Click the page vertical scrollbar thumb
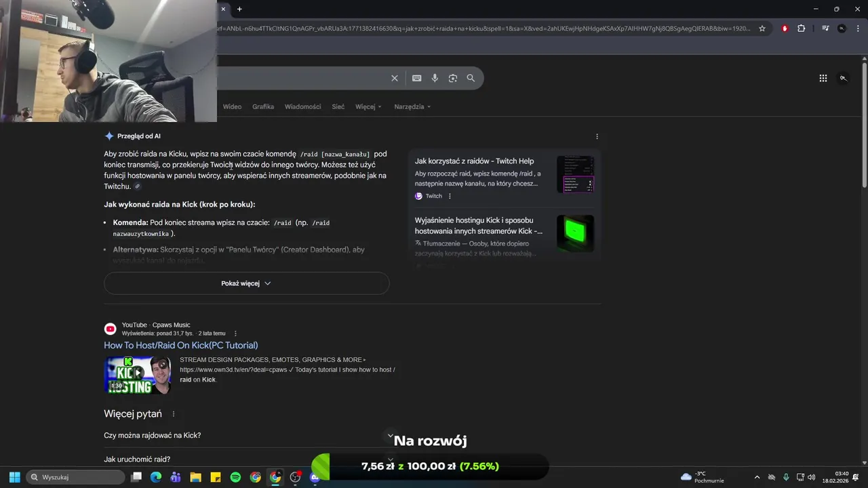Image resolution: width=868 pixels, height=488 pixels. (x=864, y=125)
